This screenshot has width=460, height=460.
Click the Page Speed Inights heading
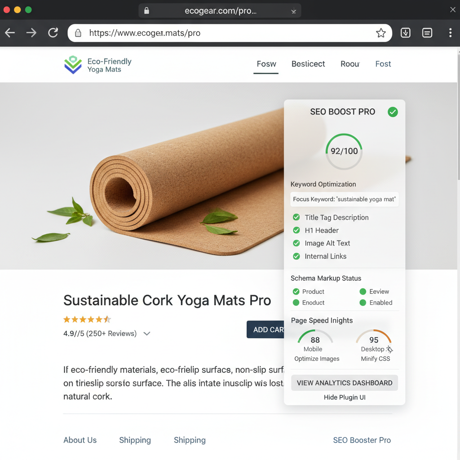(x=322, y=320)
